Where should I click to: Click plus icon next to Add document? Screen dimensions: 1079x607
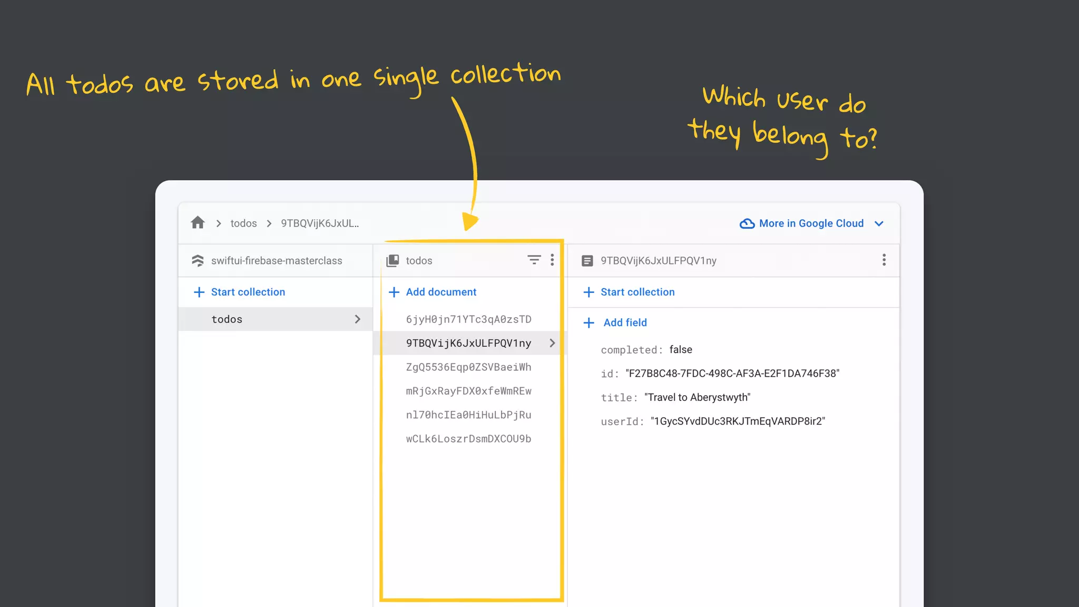point(394,292)
